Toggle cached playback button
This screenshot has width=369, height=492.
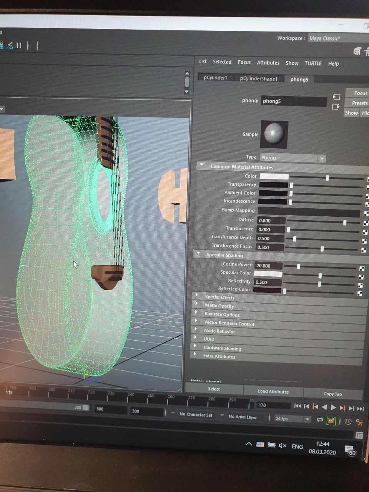pos(331,421)
